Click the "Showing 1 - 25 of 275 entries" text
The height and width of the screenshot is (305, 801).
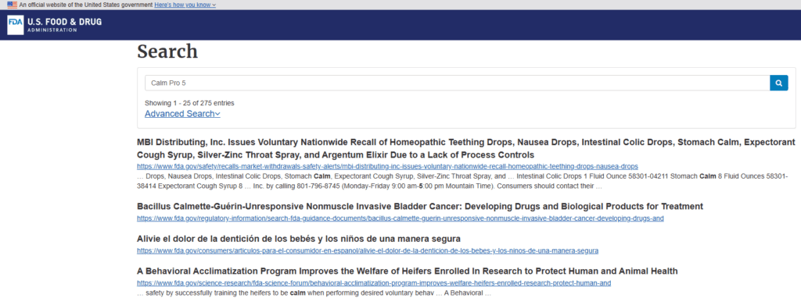(189, 103)
